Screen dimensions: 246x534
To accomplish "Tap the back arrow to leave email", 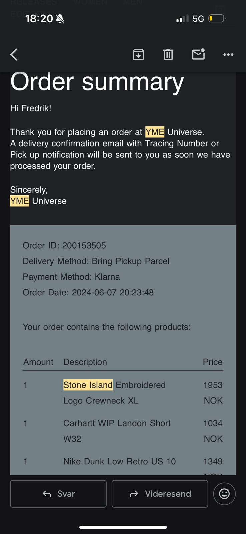I will click(14, 54).
